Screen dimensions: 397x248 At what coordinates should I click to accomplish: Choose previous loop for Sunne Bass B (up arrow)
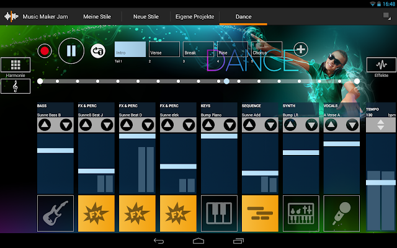coord(45,125)
